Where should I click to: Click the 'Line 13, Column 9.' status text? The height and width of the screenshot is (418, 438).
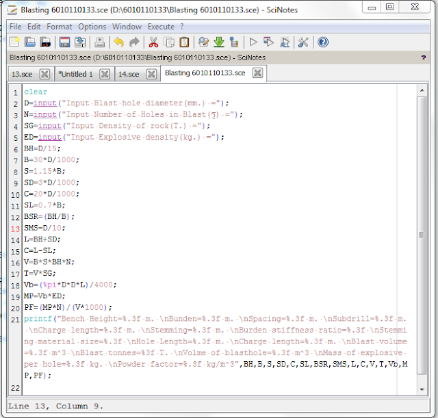pos(55,406)
